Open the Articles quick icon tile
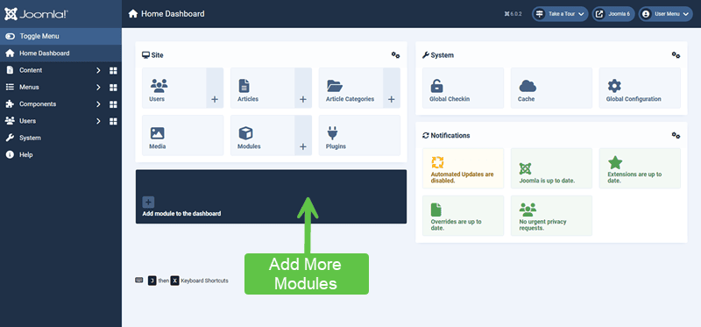Viewport: 701px width, 327px height. click(x=262, y=89)
